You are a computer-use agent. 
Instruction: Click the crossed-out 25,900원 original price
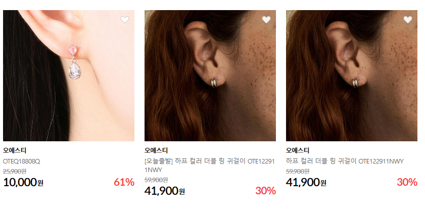click(15, 171)
